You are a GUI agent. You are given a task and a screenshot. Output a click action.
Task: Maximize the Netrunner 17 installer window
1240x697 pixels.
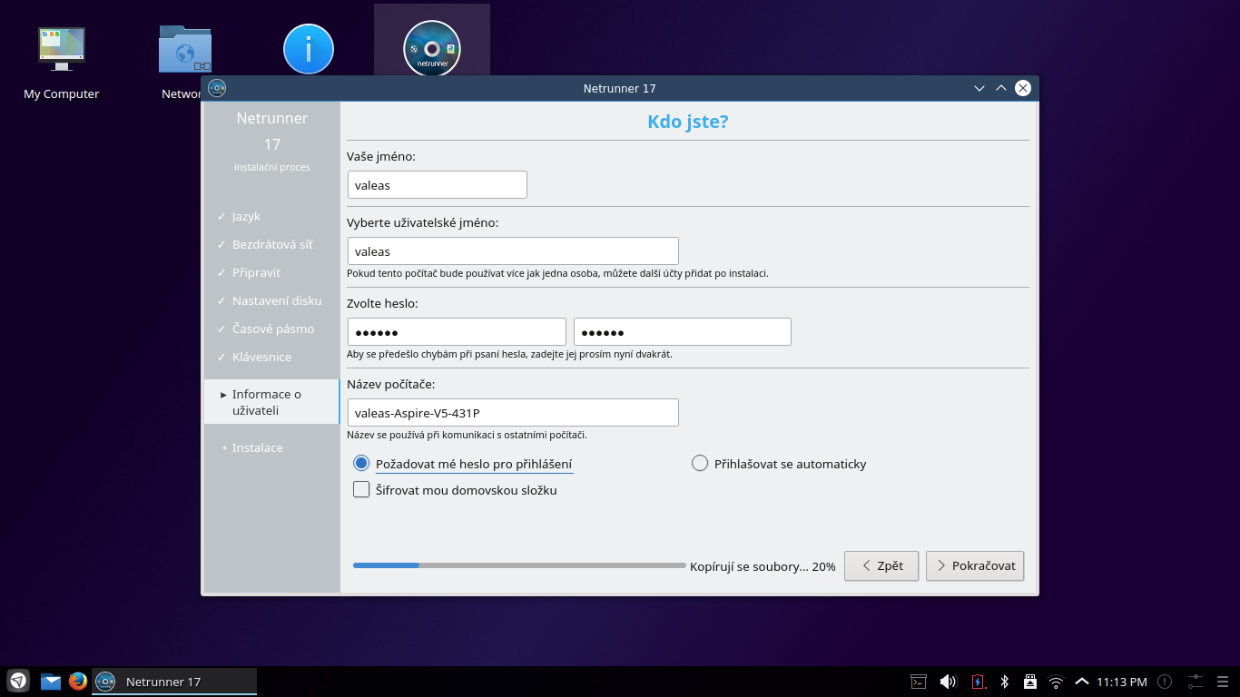pyautogui.click(x=1001, y=88)
